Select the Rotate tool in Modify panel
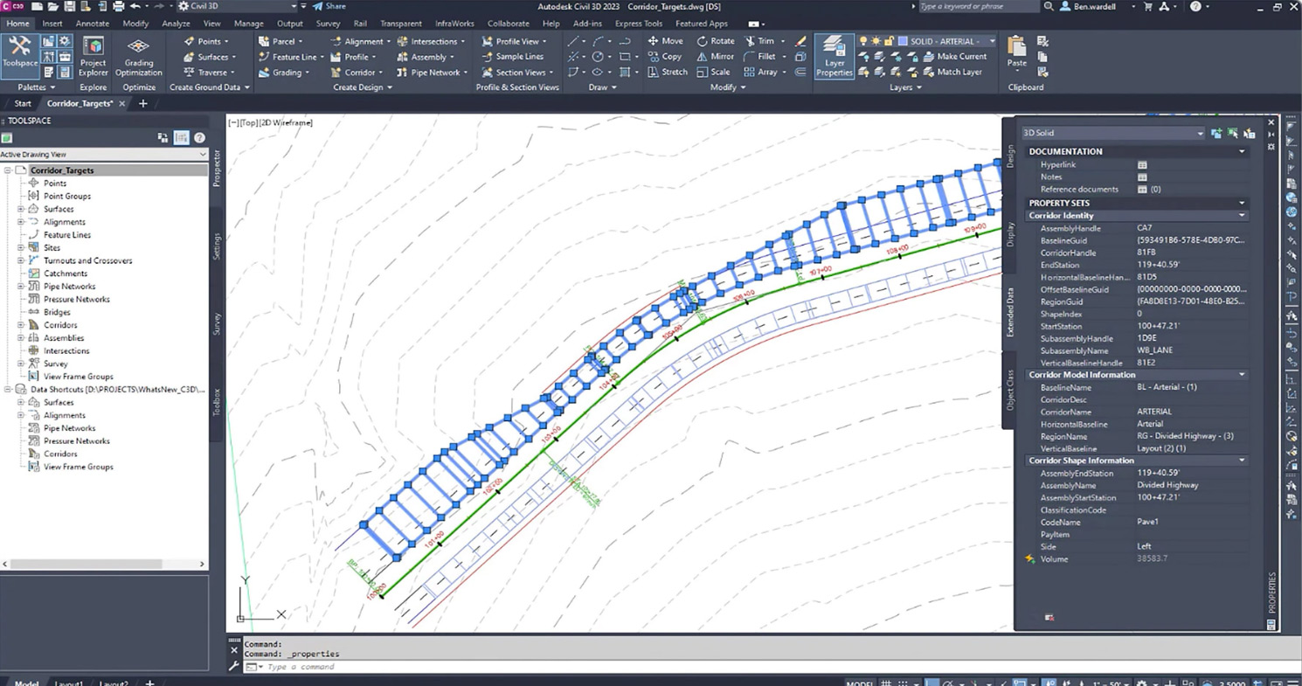The width and height of the screenshot is (1302, 686). tap(716, 41)
